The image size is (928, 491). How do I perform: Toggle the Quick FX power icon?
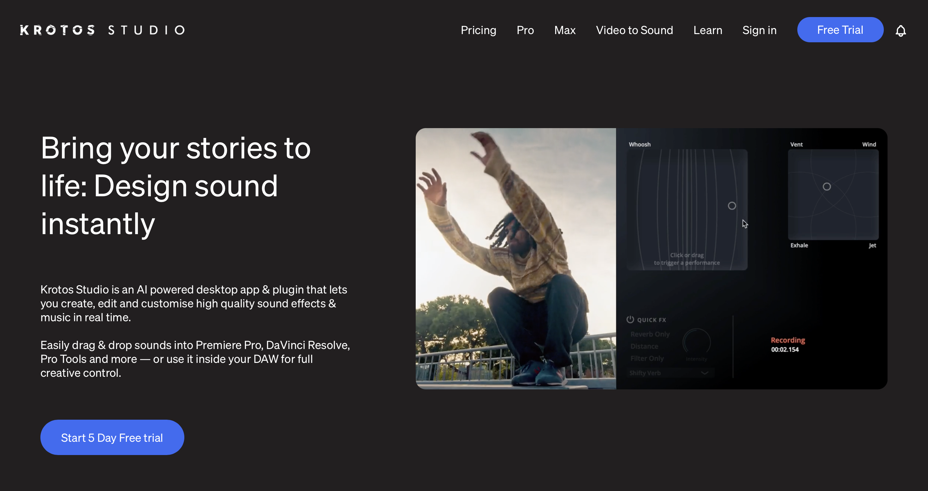(x=630, y=319)
